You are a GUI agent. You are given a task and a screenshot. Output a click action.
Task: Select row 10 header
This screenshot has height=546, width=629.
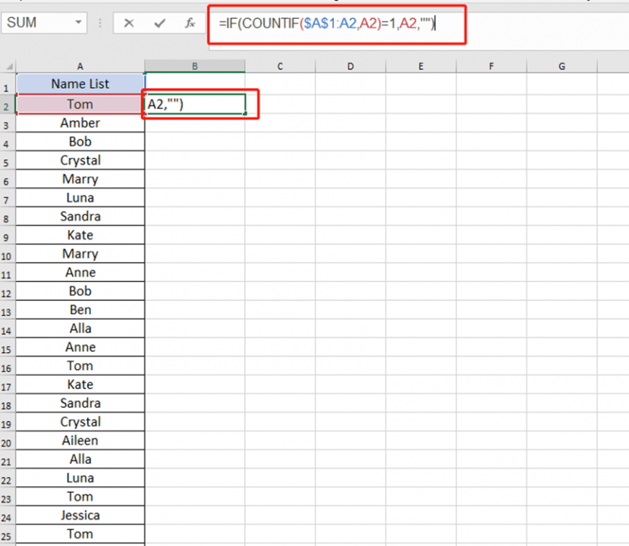click(6, 253)
